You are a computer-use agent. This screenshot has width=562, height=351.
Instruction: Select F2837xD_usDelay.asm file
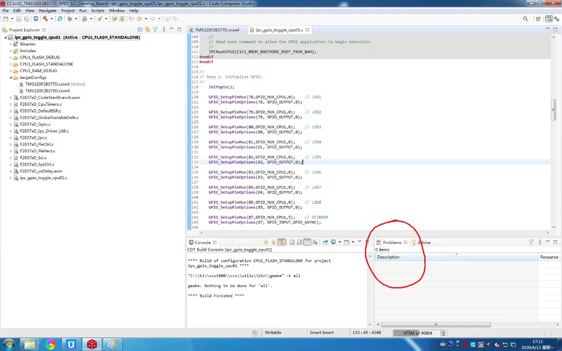[41, 171]
